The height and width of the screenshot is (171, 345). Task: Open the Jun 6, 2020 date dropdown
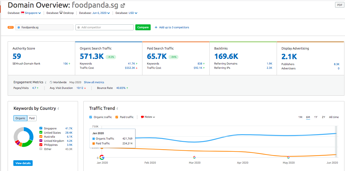101,13
